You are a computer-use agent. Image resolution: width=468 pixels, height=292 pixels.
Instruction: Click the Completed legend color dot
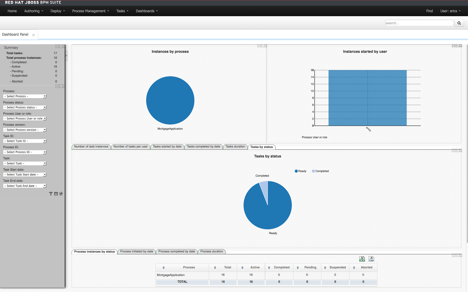313,171
